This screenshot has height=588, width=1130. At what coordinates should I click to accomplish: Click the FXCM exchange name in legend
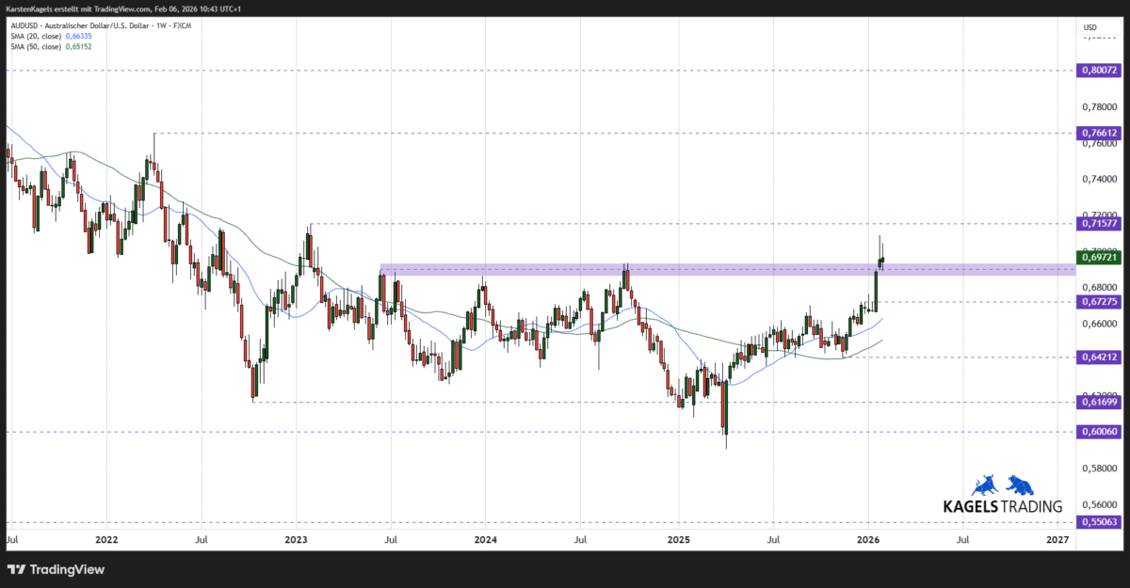(181, 25)
